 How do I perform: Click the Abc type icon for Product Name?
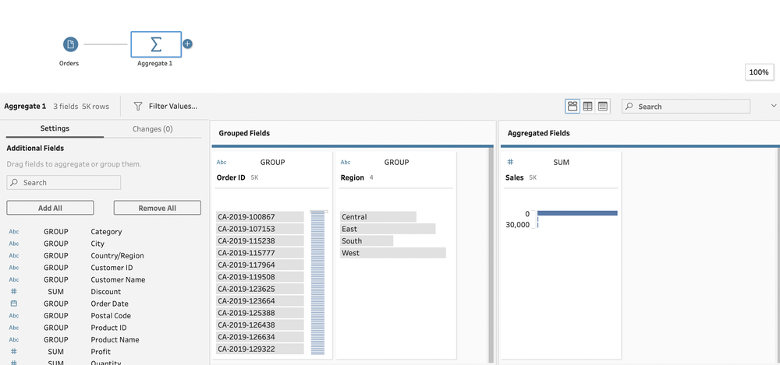click(14, 339)
